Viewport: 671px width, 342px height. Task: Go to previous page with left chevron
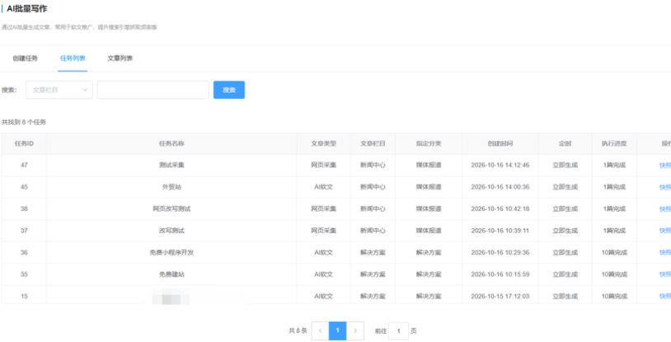coord(320,330)
